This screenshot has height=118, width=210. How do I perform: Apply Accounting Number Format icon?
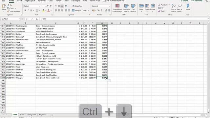(93, 10)
